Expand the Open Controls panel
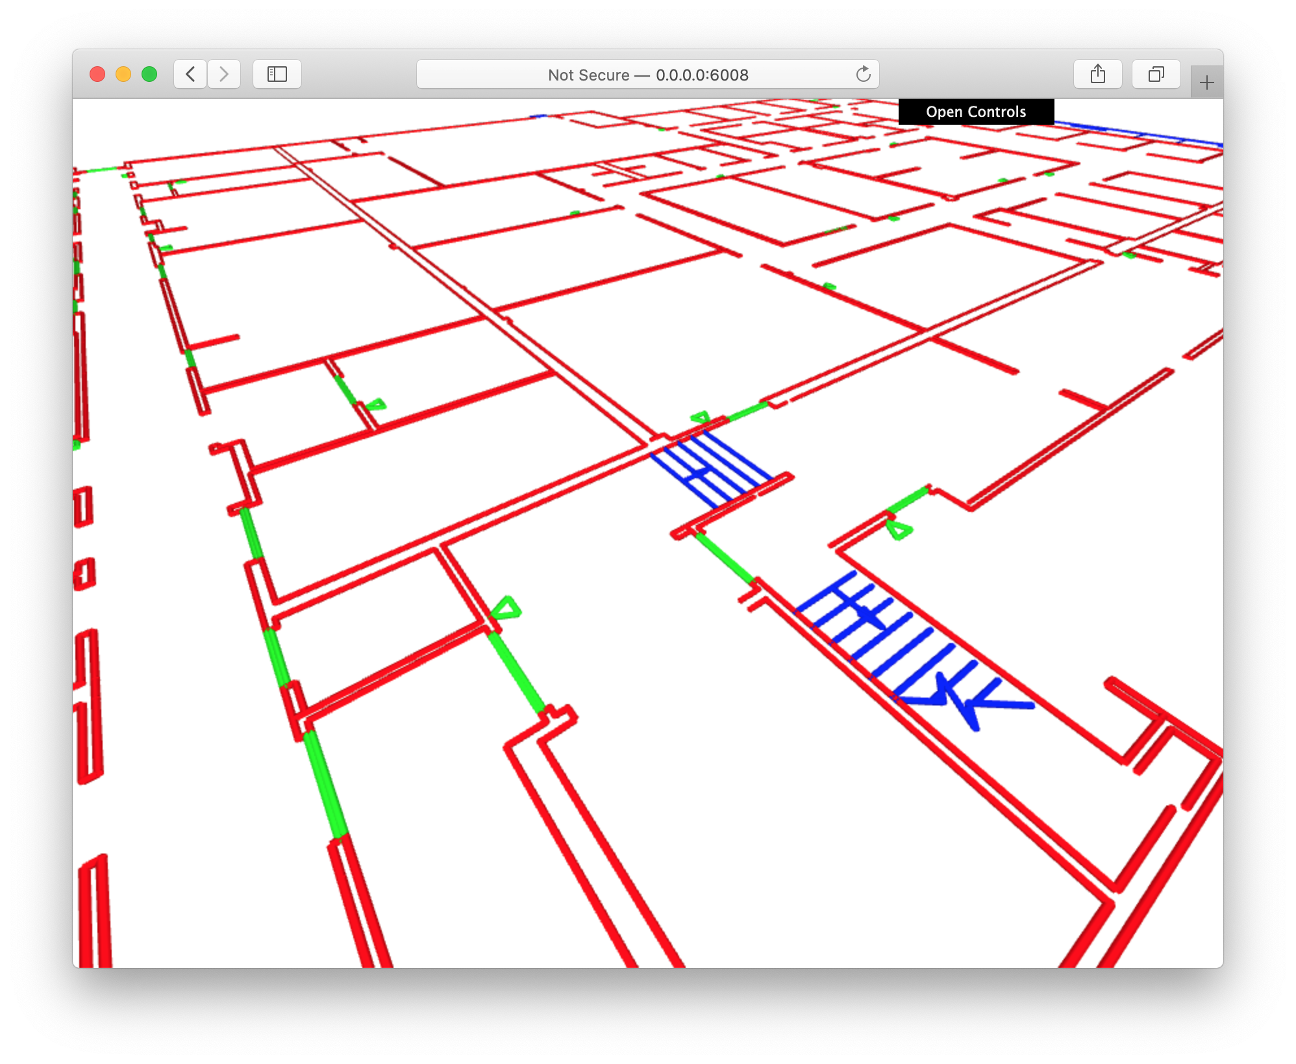 pos(976,112)
